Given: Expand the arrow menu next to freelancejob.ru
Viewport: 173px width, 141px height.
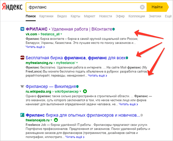Looking at the screenshot, I should click(51, 120).
